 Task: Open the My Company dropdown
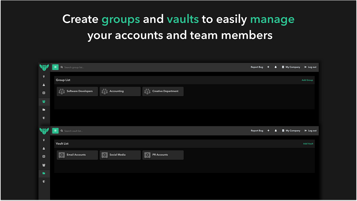click(x=291, y=67)
